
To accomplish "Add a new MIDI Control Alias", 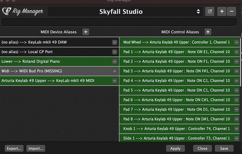I will point(208,32).
